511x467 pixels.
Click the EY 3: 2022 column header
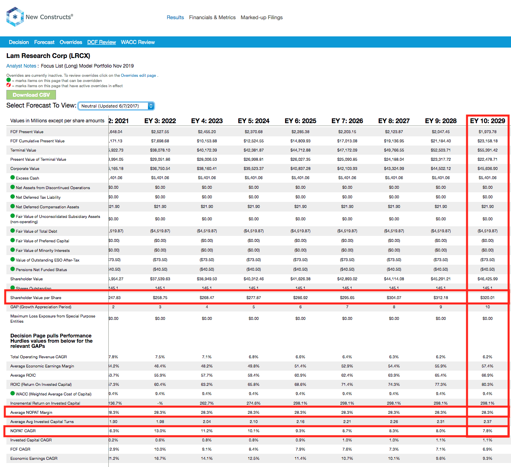(x=160, y=121)
